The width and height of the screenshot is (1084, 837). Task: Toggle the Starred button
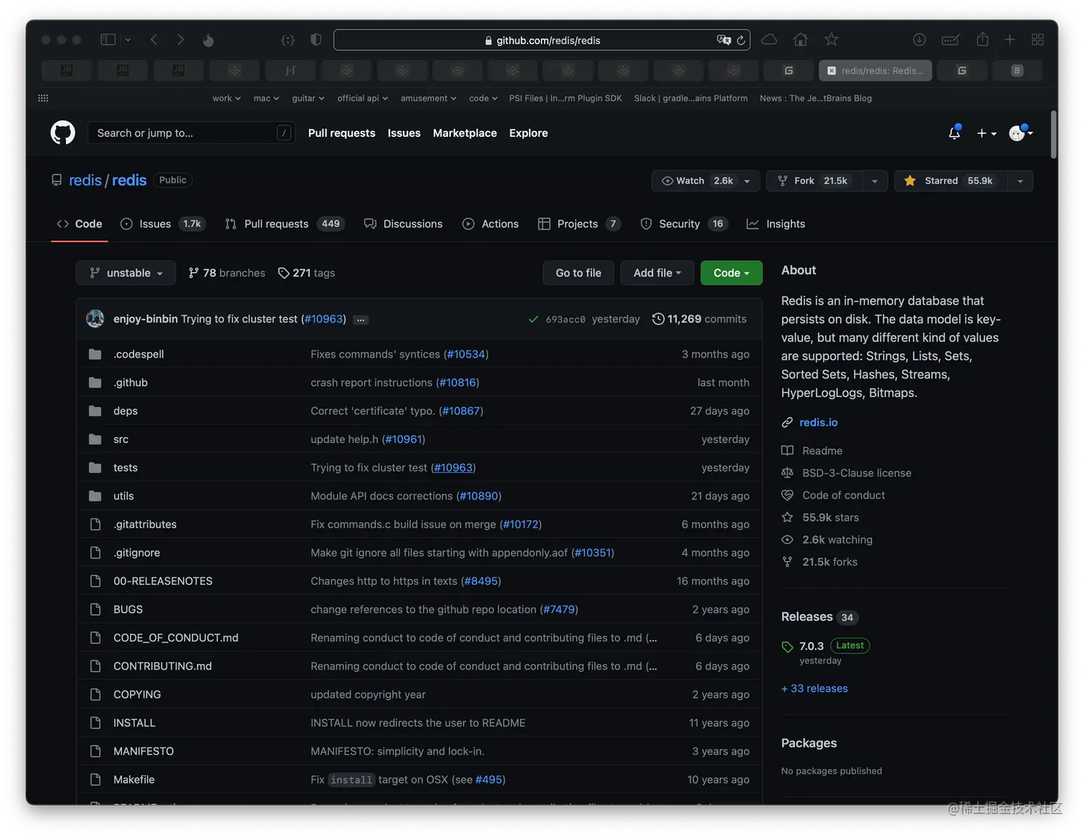[x=950, y=181]
